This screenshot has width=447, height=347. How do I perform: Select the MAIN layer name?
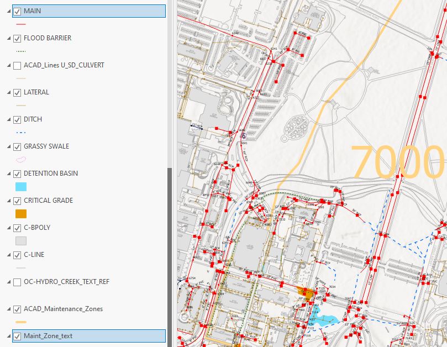[33, 11]
